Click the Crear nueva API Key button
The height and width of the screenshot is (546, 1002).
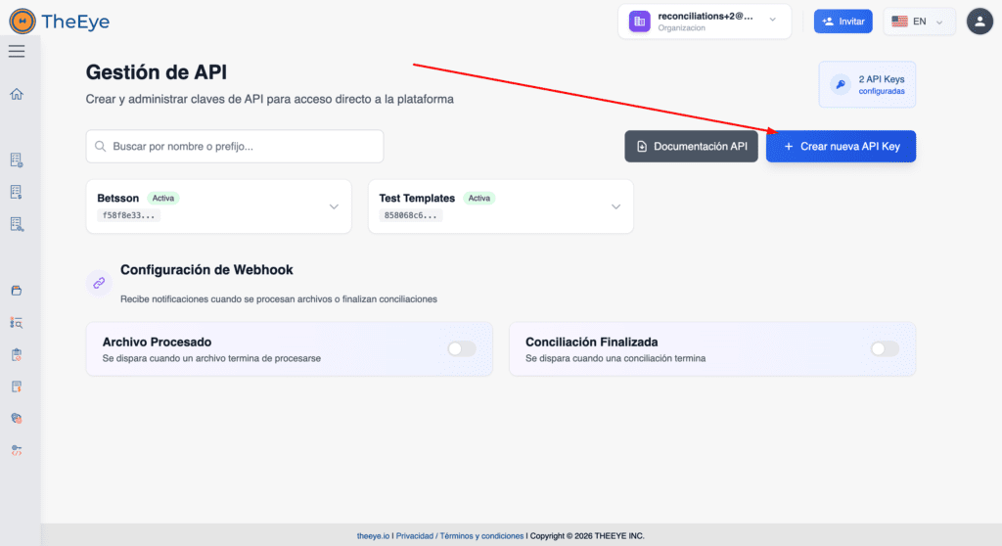[x=841, y=146]
